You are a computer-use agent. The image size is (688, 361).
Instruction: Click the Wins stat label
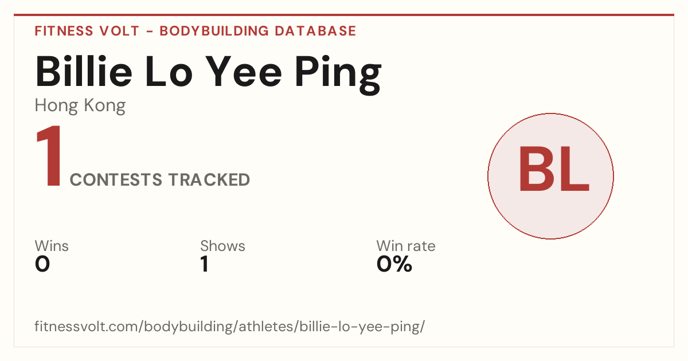52,246
